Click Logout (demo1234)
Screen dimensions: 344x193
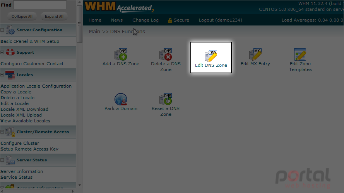click(x=221, y=20)
